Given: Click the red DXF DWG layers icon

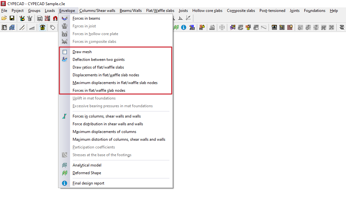Looking at the screenshot, I should (x=47, y=18).
